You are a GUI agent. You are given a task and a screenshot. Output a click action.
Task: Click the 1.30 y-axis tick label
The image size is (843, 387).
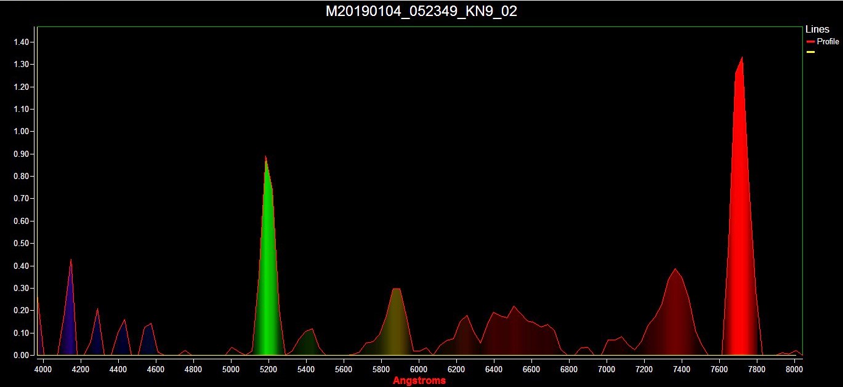pyautogui.click(x=21, y=65)
